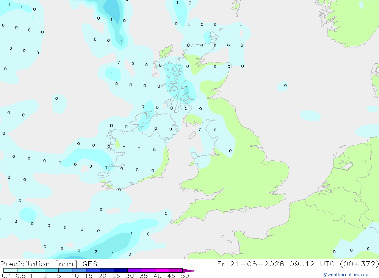The width and height of the screenshot is (379, 278).
Task: Click the purple over-50 legend arrow
Action: (x=189, y=270)
